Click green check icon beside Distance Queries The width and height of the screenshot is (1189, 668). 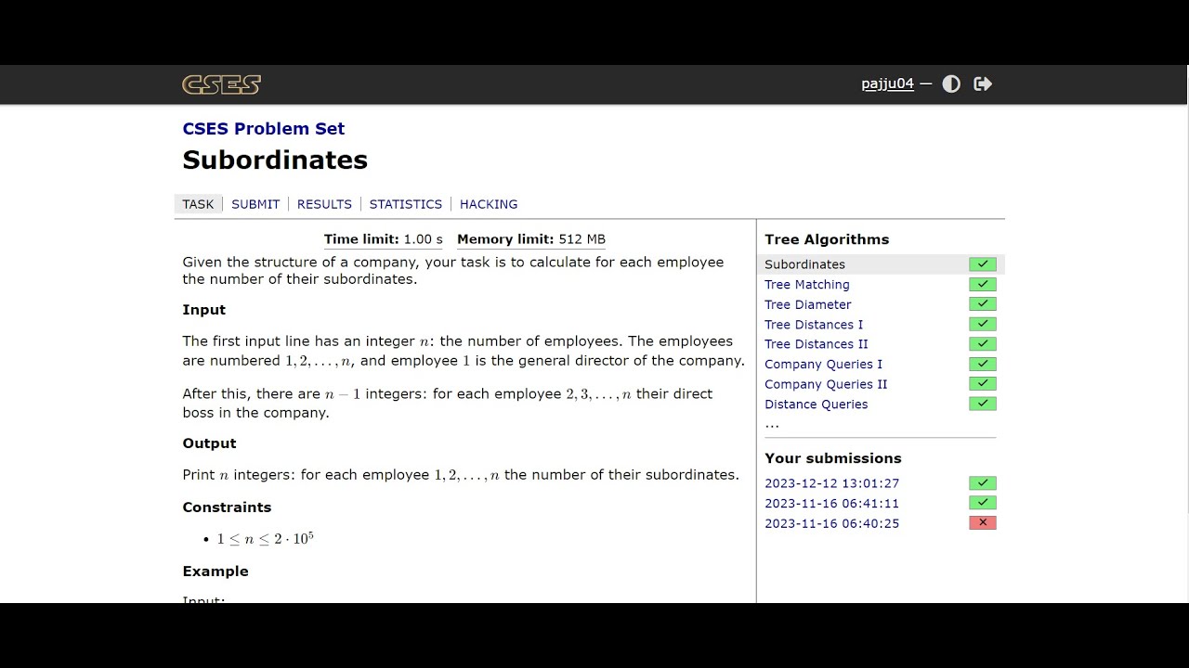point(982,405)
